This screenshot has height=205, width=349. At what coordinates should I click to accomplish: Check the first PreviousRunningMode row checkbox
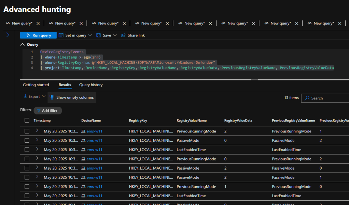coord(27,131)
